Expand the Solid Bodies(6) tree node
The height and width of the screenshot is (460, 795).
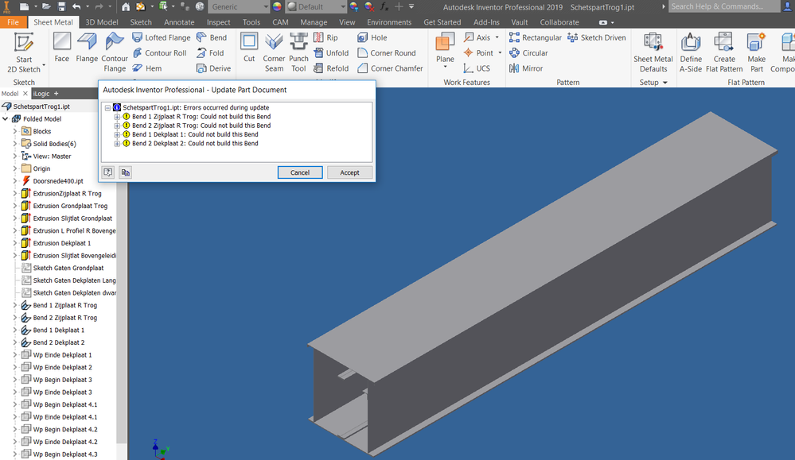coord(14,144)
